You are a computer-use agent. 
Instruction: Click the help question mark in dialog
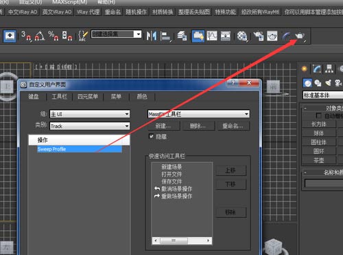(x=233, y=82)
